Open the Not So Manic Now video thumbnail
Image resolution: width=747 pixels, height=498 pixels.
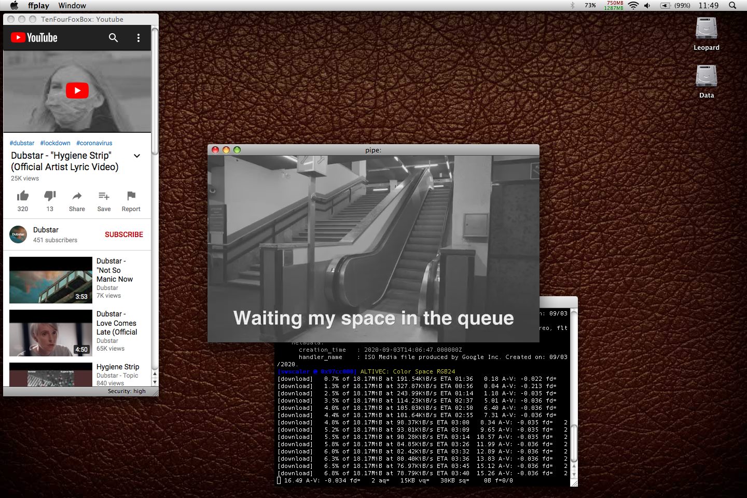click(x=51, y=280)
